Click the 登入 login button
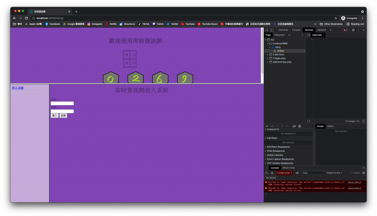Screen dimensions: 377x216 tap(54, 116)
